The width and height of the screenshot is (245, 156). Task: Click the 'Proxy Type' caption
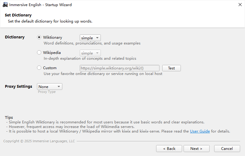coord(47,92)
